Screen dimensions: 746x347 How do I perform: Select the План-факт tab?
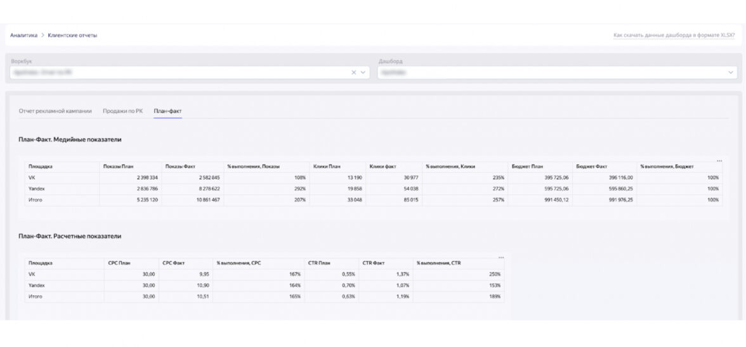(167, 111)
